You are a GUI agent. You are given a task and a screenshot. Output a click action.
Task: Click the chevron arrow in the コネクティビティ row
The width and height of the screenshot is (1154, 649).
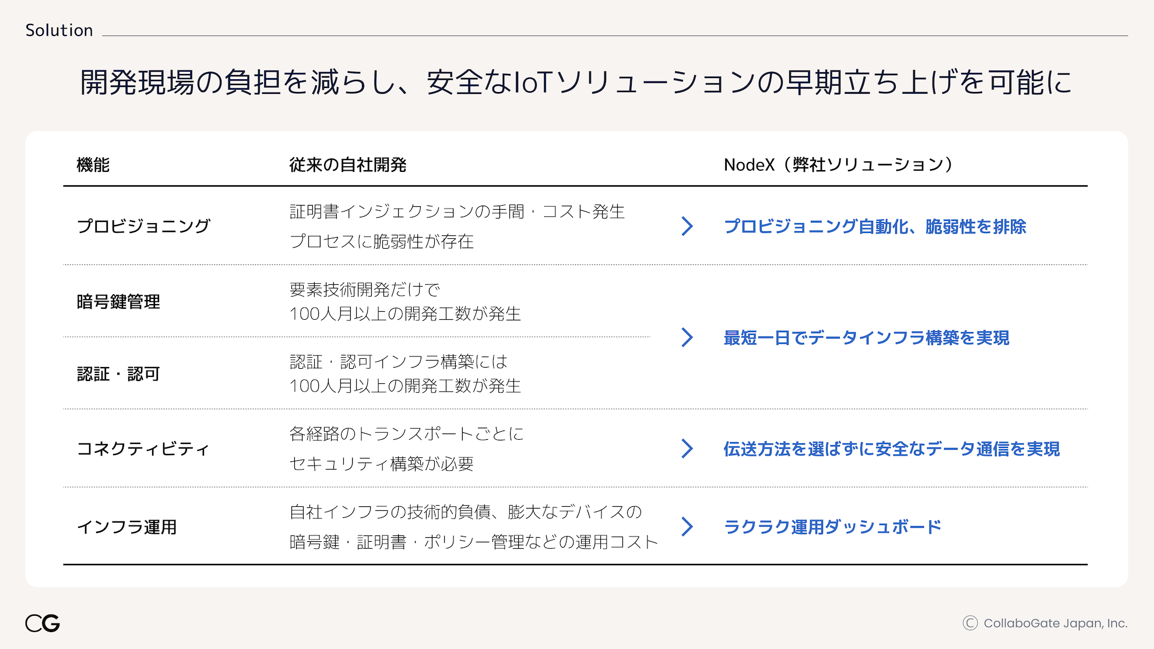(x=687, y=449)
